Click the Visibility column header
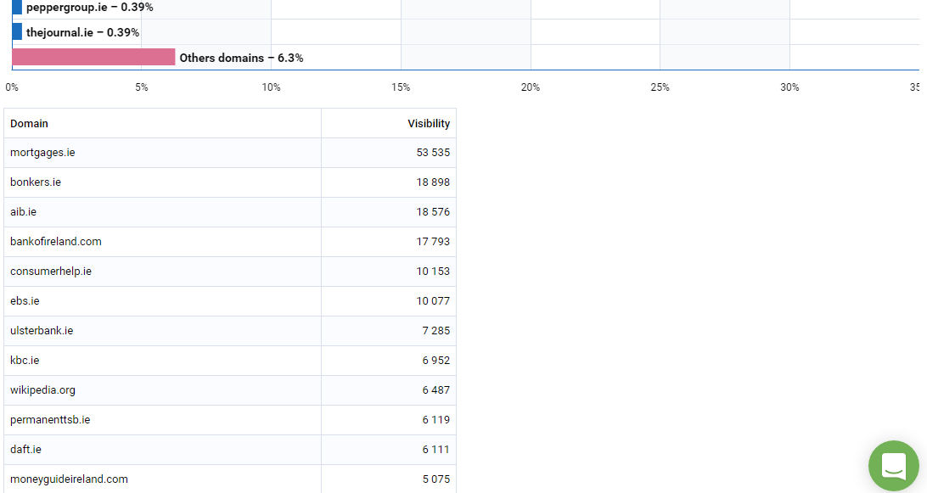The image size is (927, 493). 389,124
